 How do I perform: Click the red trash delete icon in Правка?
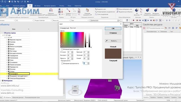click(62, 12)
